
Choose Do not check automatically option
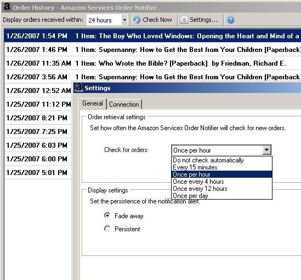pyautogui.click(x=222, y=160)
